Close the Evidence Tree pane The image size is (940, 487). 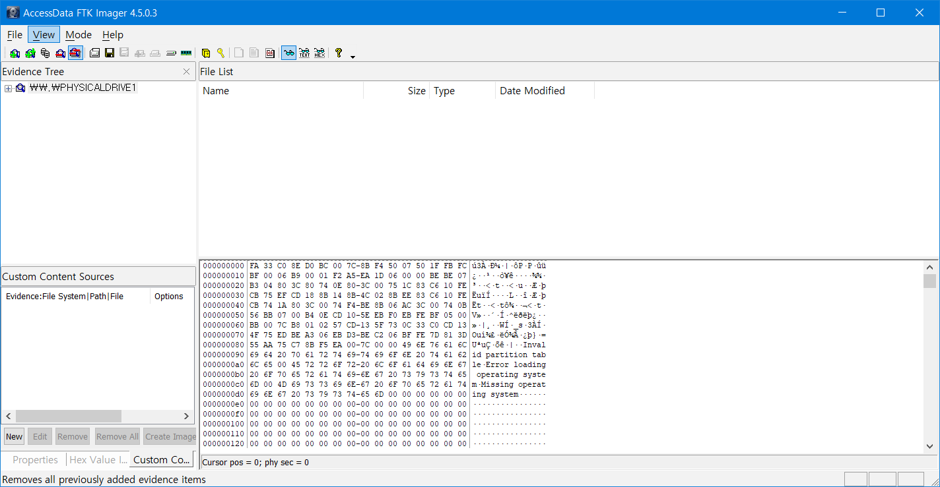click(186, 72)
